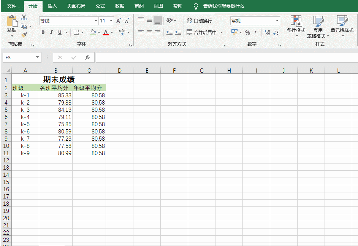358x246 pixels.
Task: Switch to 插入 insert tab
Action: tap(52, 6)
